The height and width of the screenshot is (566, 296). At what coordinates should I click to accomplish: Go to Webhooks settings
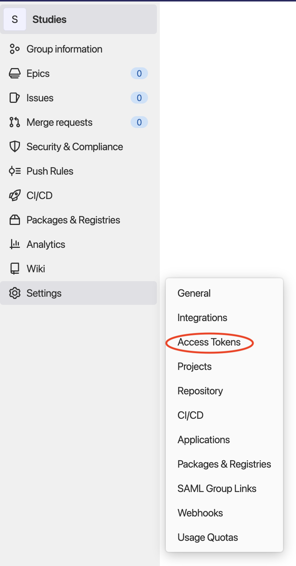point(200,513)
